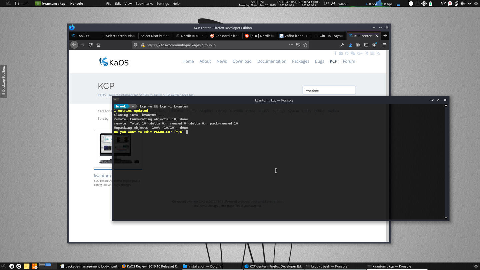Click the Pocket save icon in URL bar
The width and height of the screenshot is (480, 270).
pyautogui.click(x=298, y=45)
